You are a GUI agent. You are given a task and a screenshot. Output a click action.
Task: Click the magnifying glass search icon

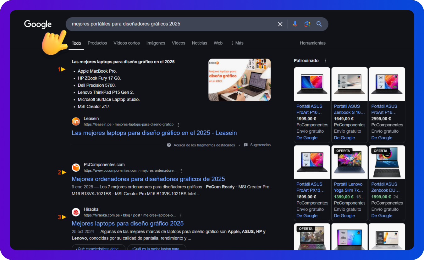(319, 24)
